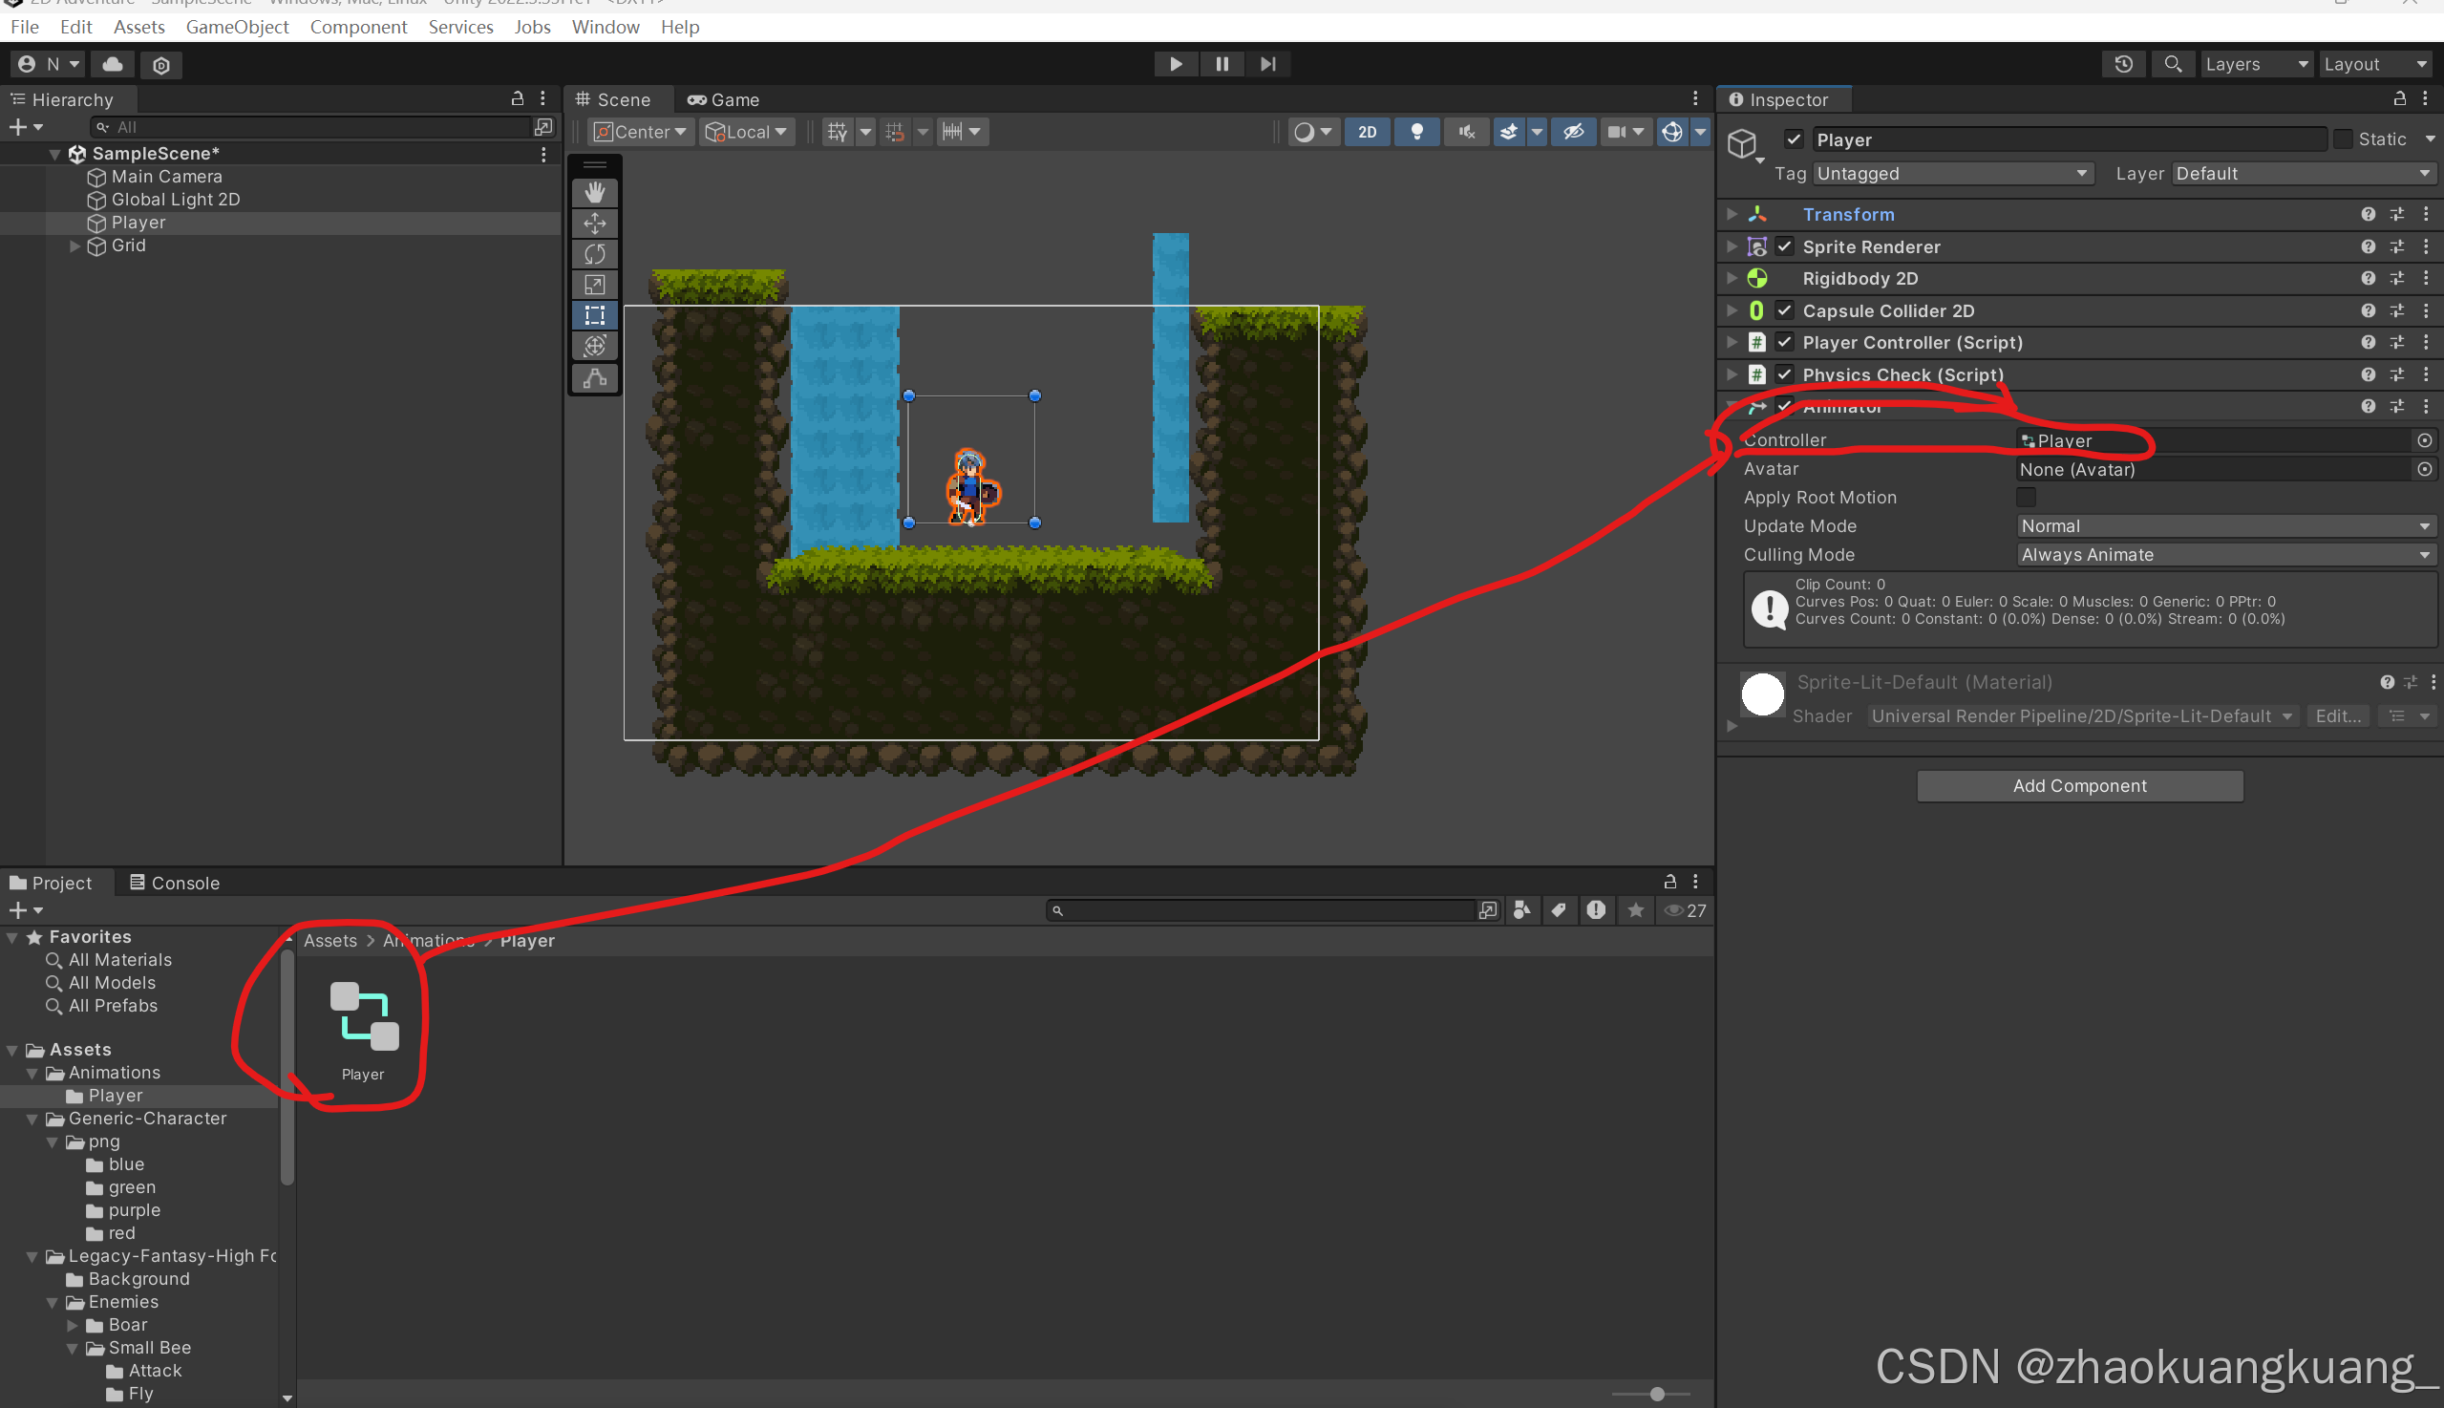Enable the Static checkbox
Viewport: 2444px width, 1408px height.
coord(2343,139)
